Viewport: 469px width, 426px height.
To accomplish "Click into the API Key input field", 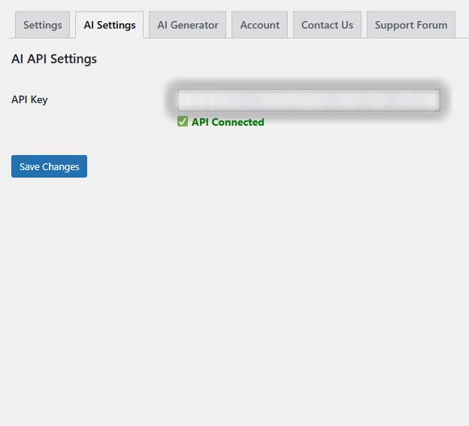I will pos(309,100).
